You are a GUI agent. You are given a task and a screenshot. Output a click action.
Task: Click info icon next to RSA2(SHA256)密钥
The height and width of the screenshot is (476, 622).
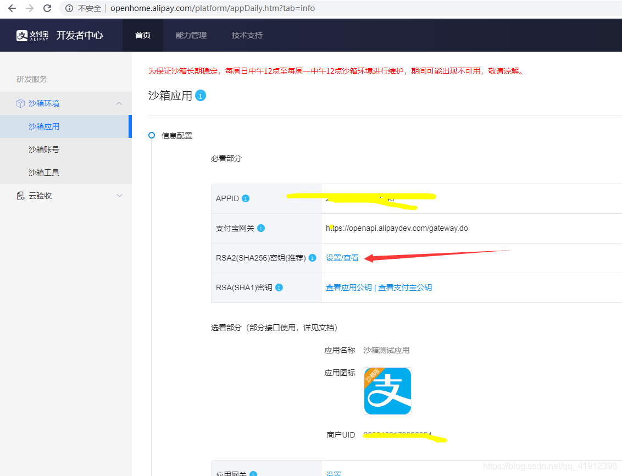point(313,258)
